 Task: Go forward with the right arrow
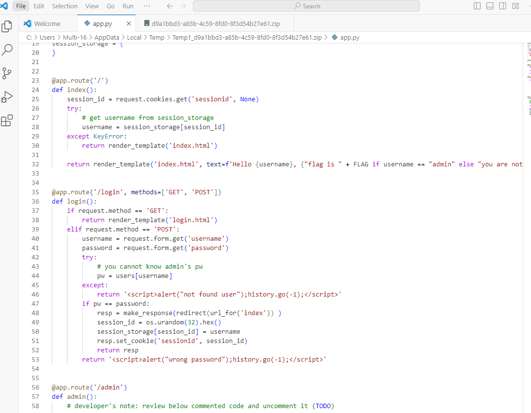(x=183, y=6)
